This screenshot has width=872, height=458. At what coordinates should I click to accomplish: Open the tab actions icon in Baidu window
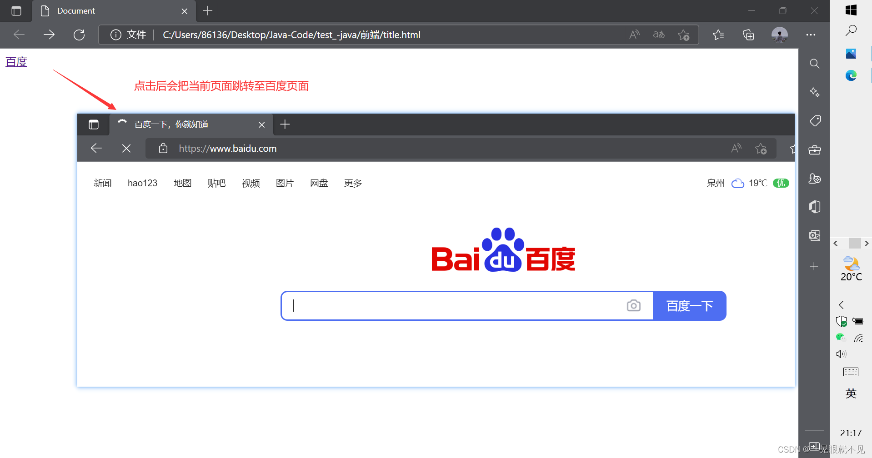pyautogui.click(x=94, y=124)
